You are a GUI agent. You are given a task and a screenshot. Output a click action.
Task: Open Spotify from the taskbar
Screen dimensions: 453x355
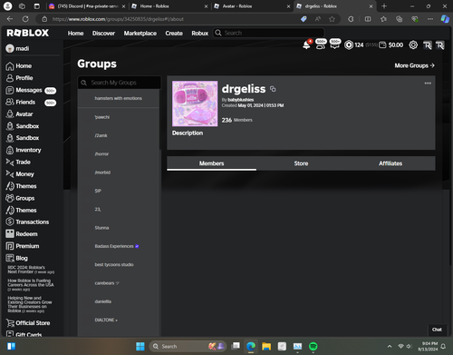(x=313, y=346)
